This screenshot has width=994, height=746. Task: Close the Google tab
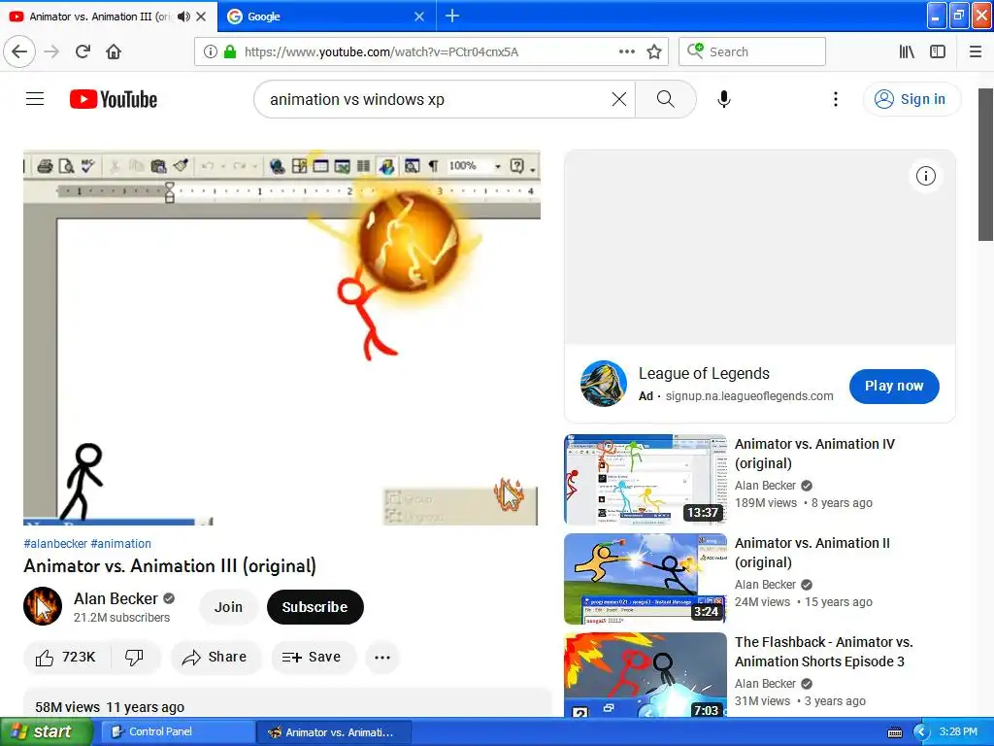pyautogui.click(x=419, y=17)
